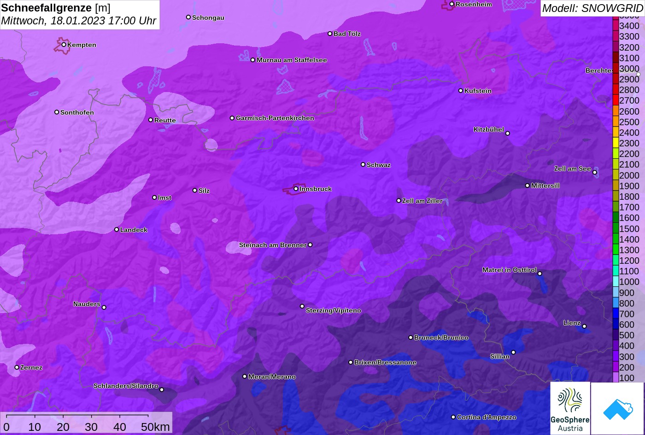Select the Zell am Ziller label

point(422,201)
